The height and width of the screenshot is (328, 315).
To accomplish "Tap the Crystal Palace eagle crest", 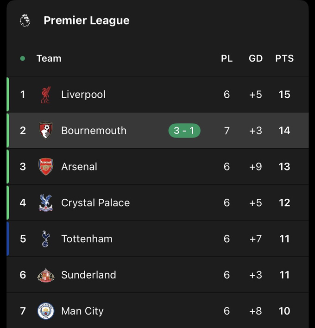I will [45, 203].
